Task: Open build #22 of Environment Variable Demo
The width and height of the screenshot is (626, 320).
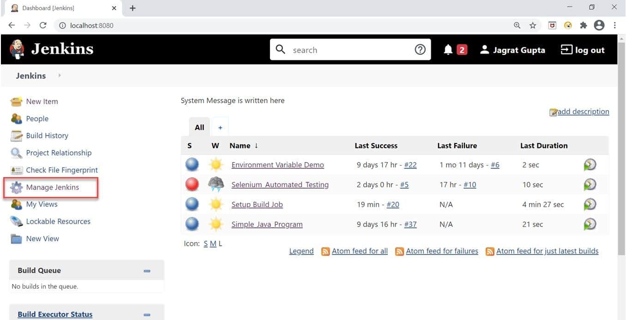Action: [410, 165]
